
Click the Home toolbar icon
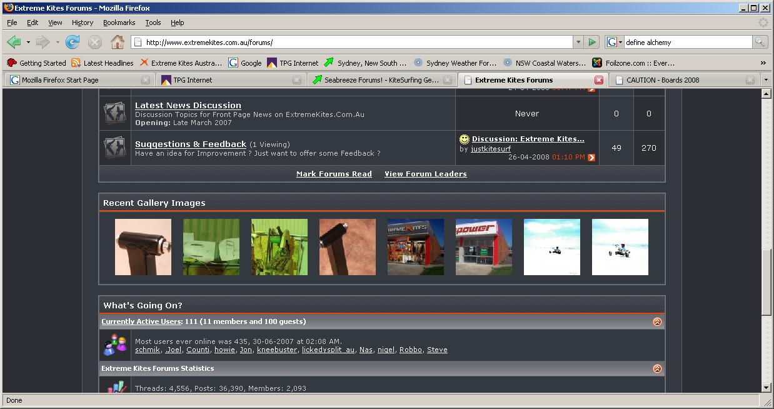[x=117, y=42]
